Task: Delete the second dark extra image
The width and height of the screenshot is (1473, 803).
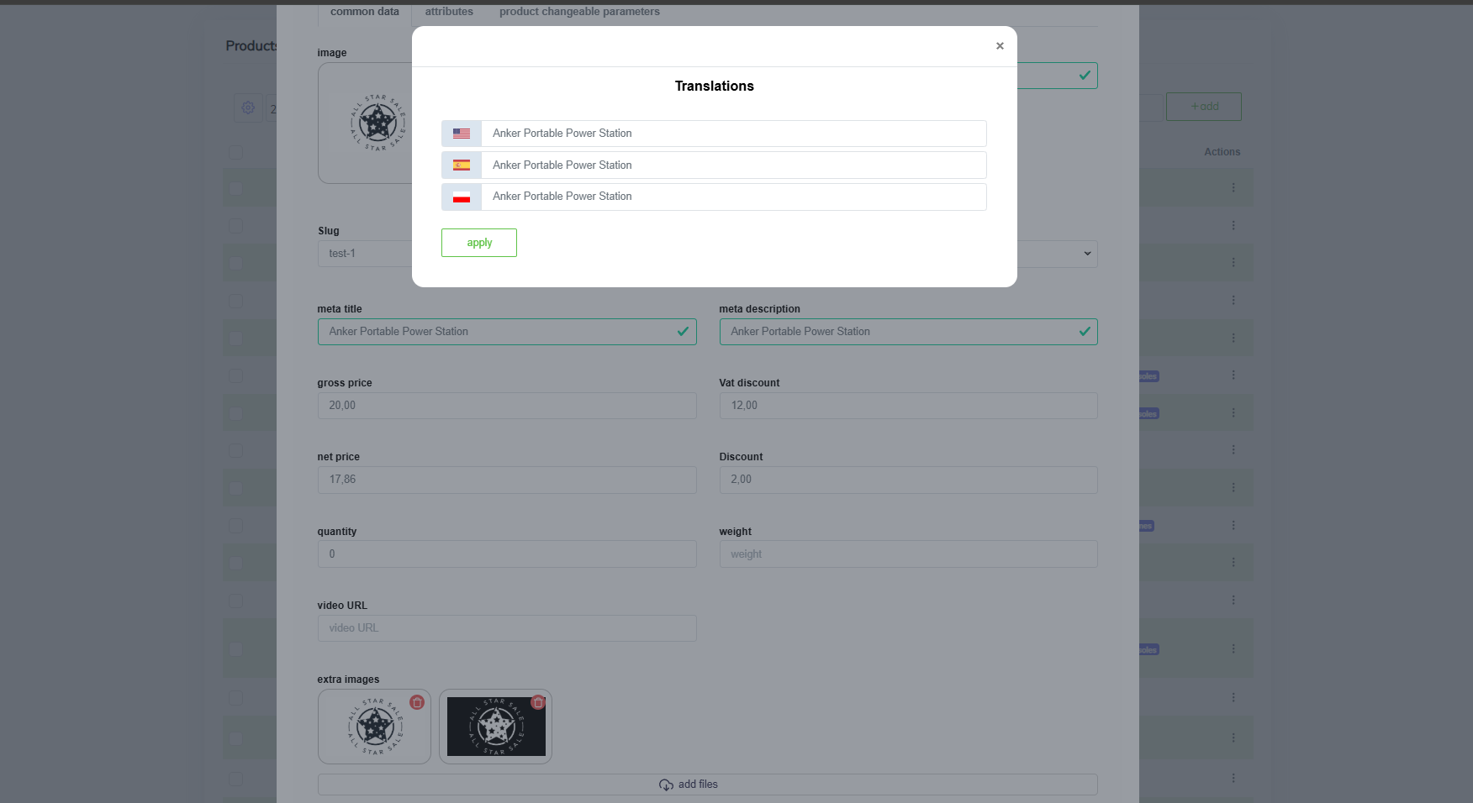Action: pos(538,702)
